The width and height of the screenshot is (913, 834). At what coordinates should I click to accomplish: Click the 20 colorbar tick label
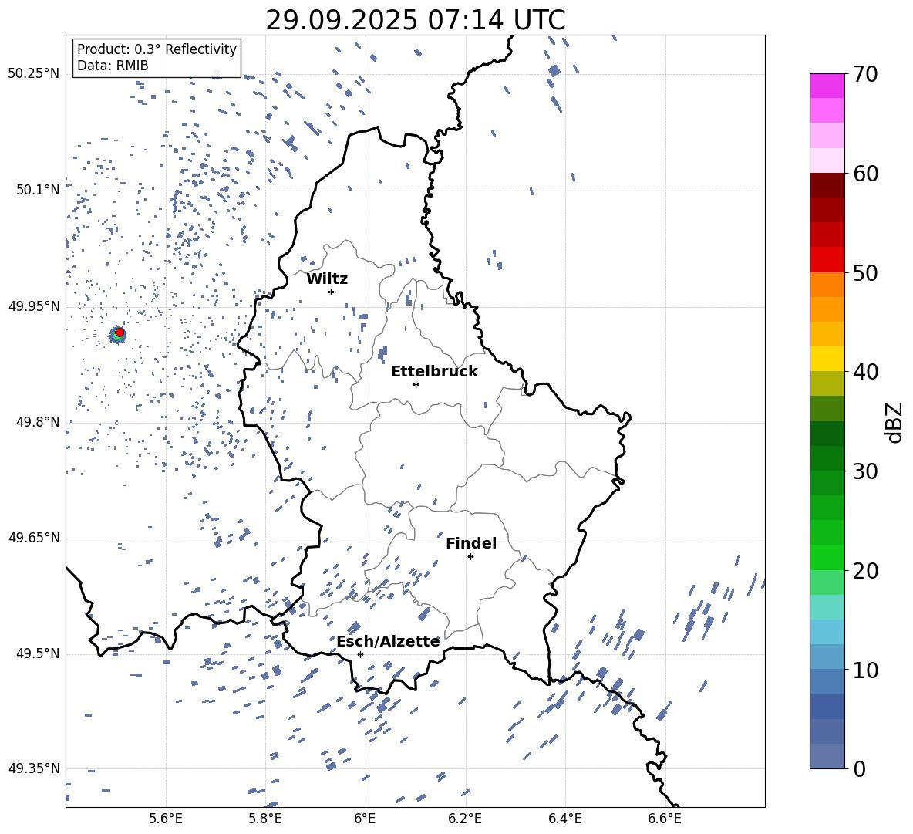[x=865, y=571]
